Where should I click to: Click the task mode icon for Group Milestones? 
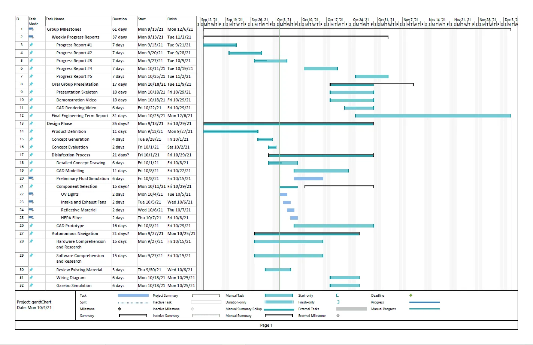click(31, 29)
